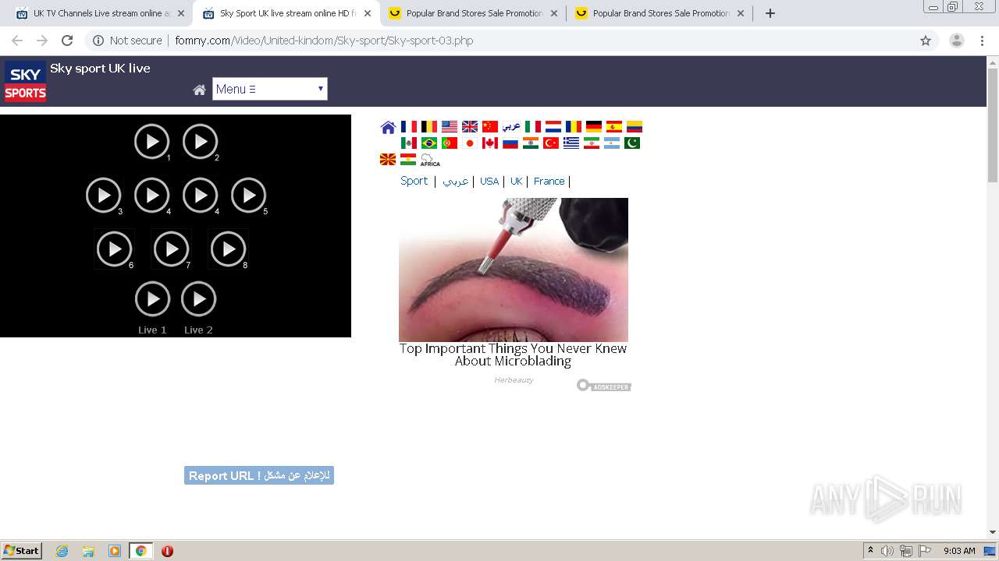Viewport: 999px width, 561px height.
Task: Open the France text link
Action: pyautogui.click(x=549, y=181)
